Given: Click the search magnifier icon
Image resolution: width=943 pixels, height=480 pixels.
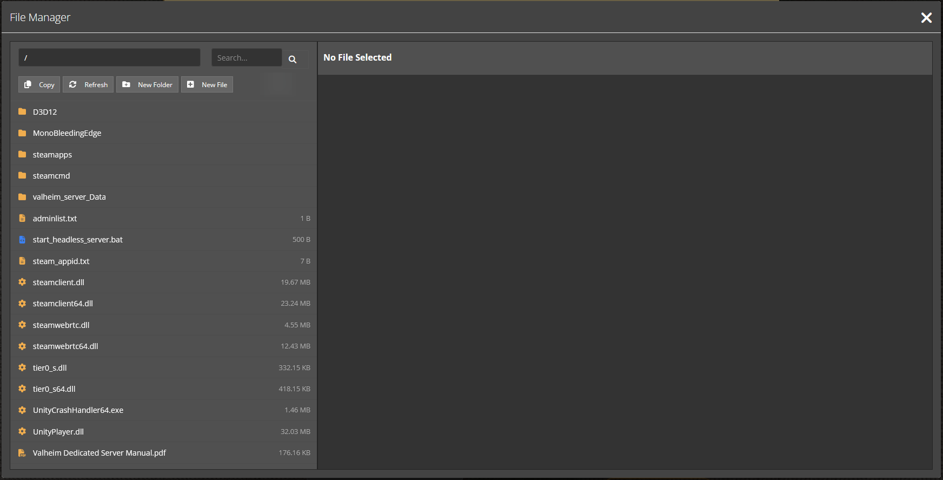Looking at the screenshot, I should click(x=293, y=59).
